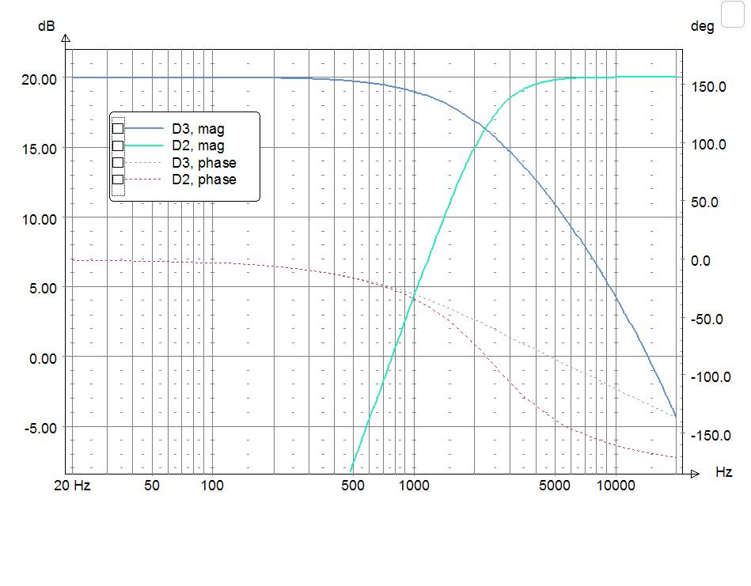Click the 10.00 dB axis value
Viewport: 751px width, 586px height.
[40, 220]
